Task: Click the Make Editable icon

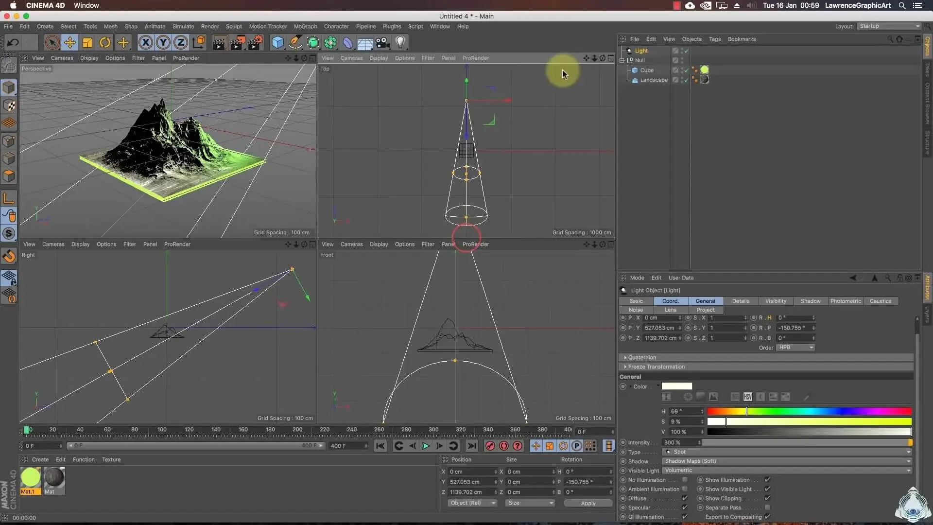Action: point(9,65)
